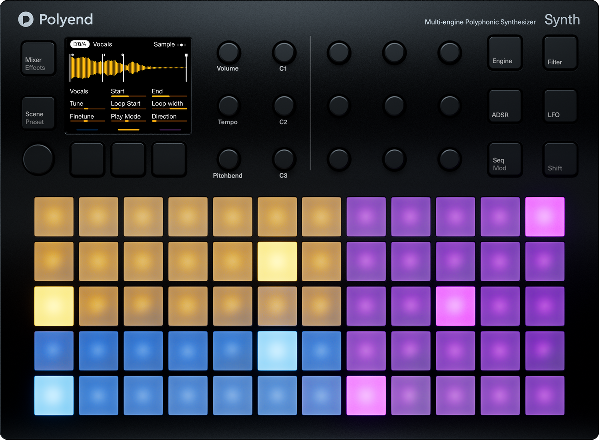Click the orange waveform on the display

128,67
